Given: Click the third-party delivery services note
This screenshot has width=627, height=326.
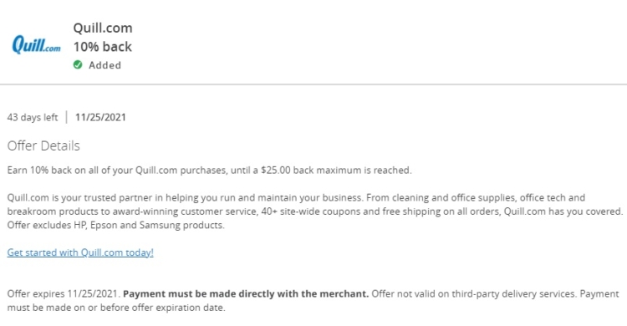Looking at the screenshot, I should (x=474, y=293).
